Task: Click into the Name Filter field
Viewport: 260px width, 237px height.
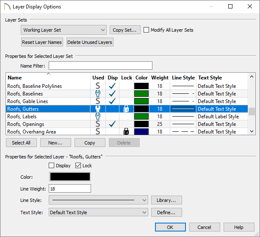Action: [100, 65]
